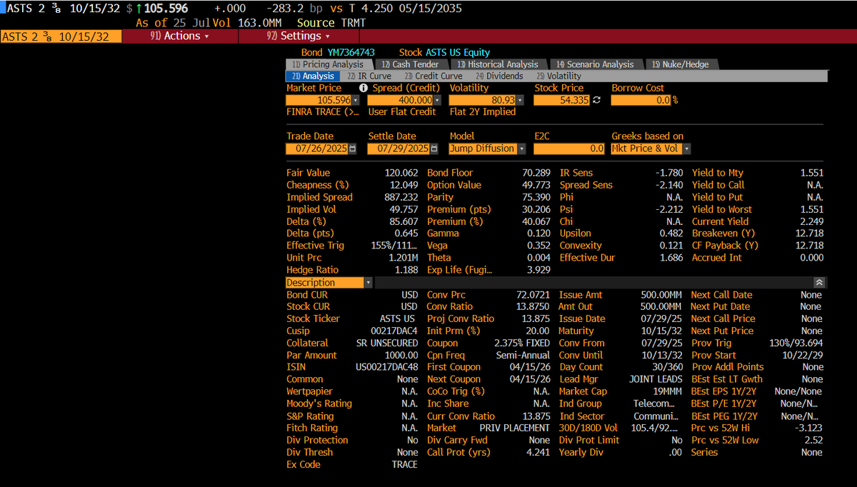Open the Scenario Analysis tab
The image size is (857, 487).
click(595, 64)
